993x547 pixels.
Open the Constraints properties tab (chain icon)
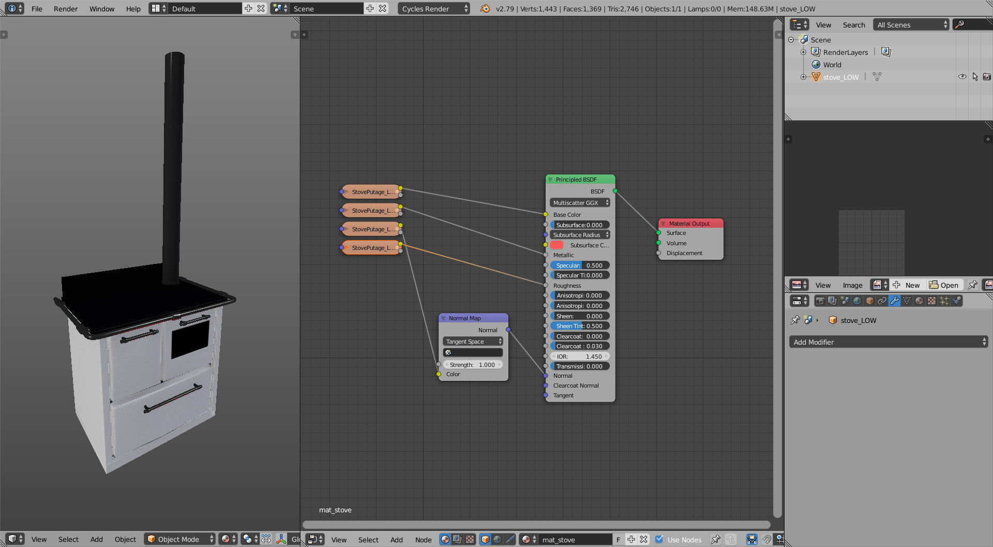pyautogui.click(x=882, y=301)
